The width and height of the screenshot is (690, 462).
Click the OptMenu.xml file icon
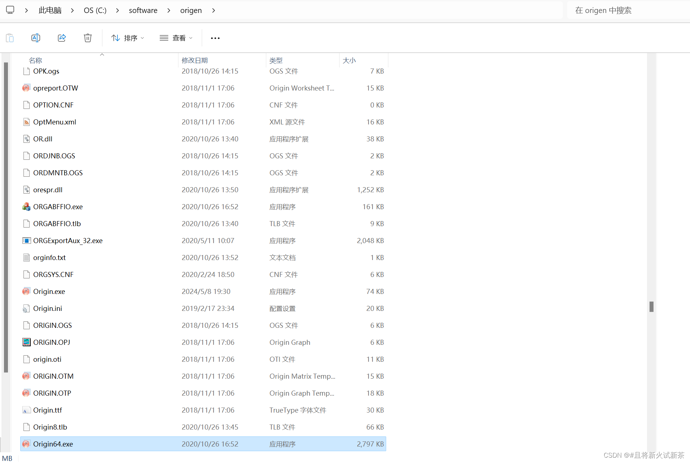point(26,122)
